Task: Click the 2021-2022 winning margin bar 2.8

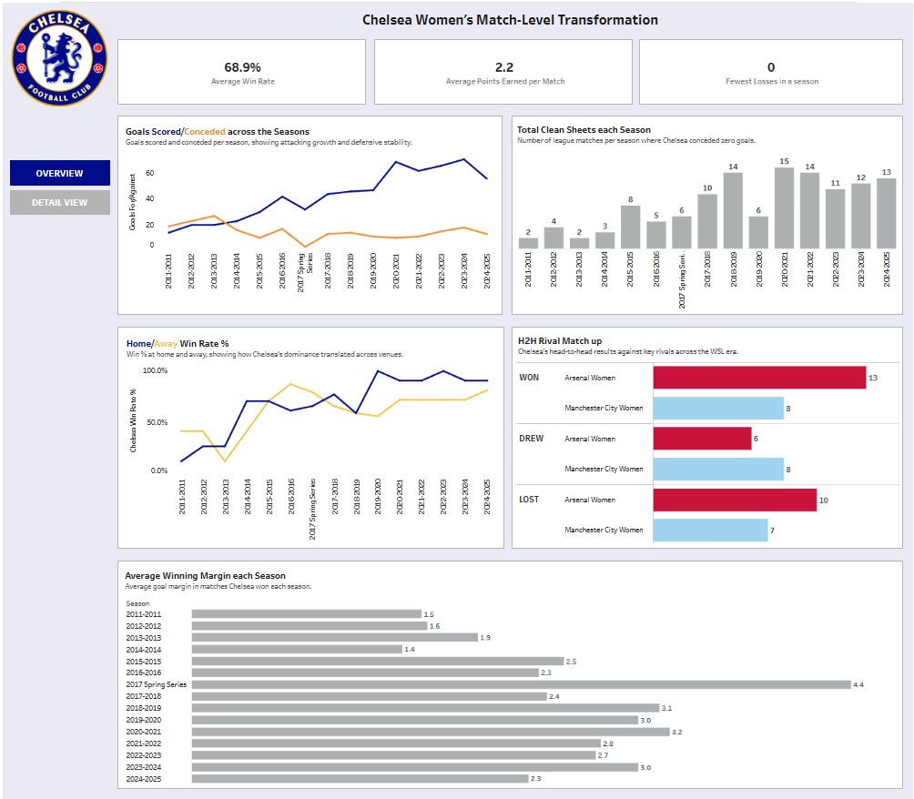Action: [x=396, y=743]
